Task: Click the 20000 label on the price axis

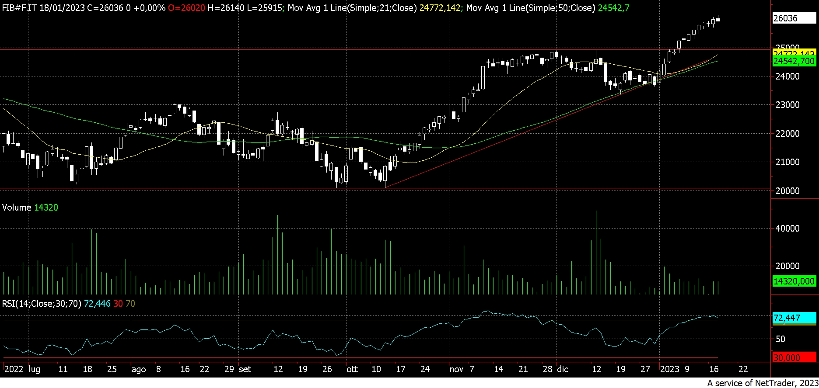Action: click(x=787, y=191)
